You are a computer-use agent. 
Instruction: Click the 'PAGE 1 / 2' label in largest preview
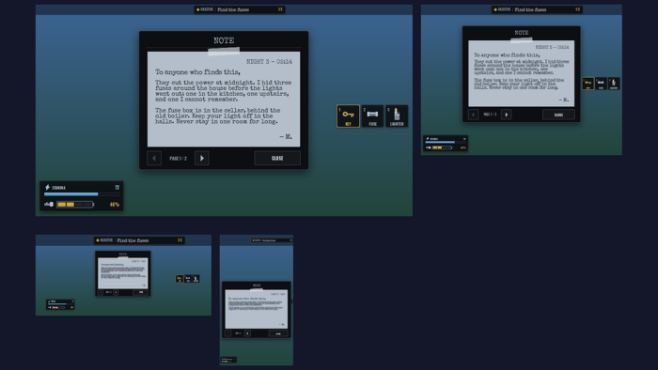pyautogui.click(x=178, y=159)
